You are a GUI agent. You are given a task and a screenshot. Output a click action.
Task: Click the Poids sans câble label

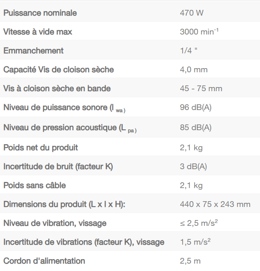(35, 185)
